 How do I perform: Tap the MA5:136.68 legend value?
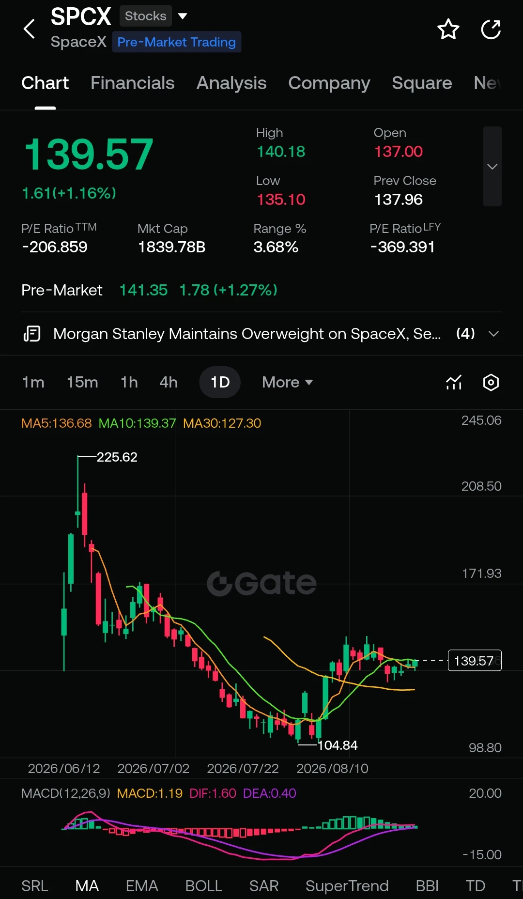coord(57,423)
